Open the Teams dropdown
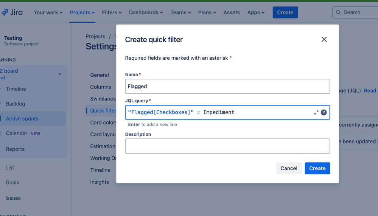 coord(180,12)
